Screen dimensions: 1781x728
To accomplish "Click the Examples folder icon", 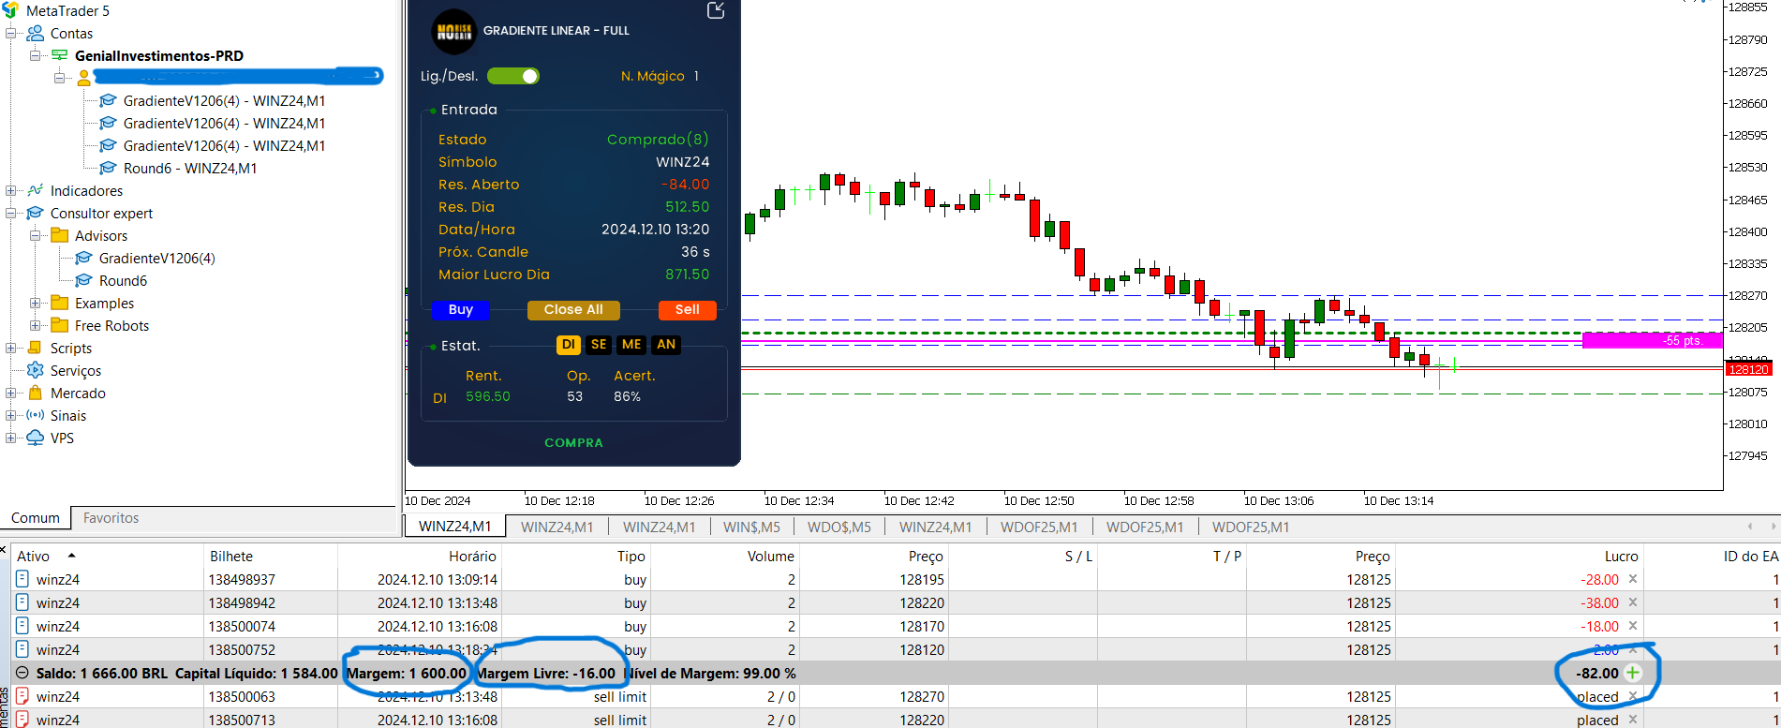I will pos(60,303).
